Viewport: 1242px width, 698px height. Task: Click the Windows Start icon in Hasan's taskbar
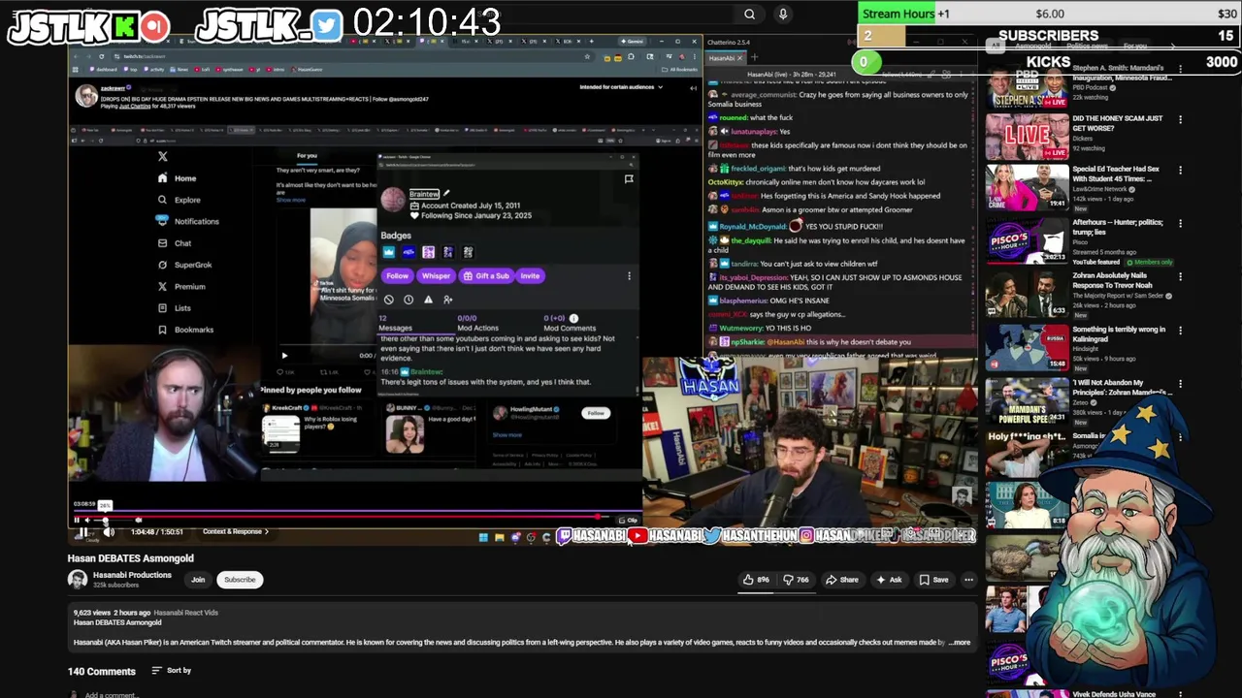pos(483,537)
